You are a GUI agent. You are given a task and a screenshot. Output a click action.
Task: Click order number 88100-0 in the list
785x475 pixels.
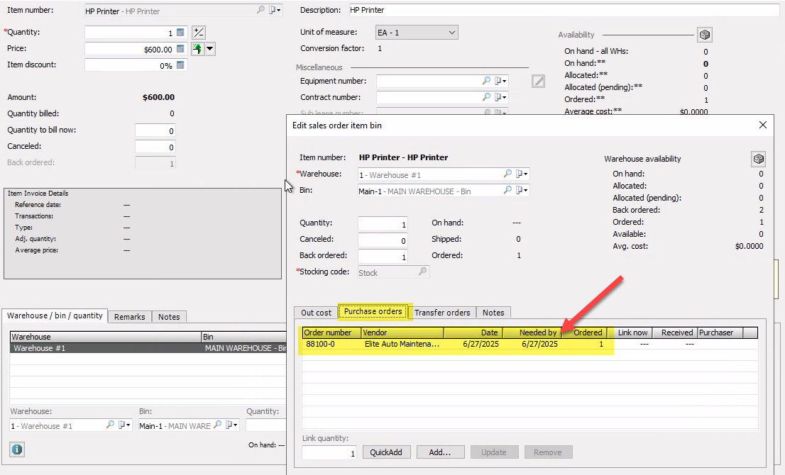pos(320,344)
